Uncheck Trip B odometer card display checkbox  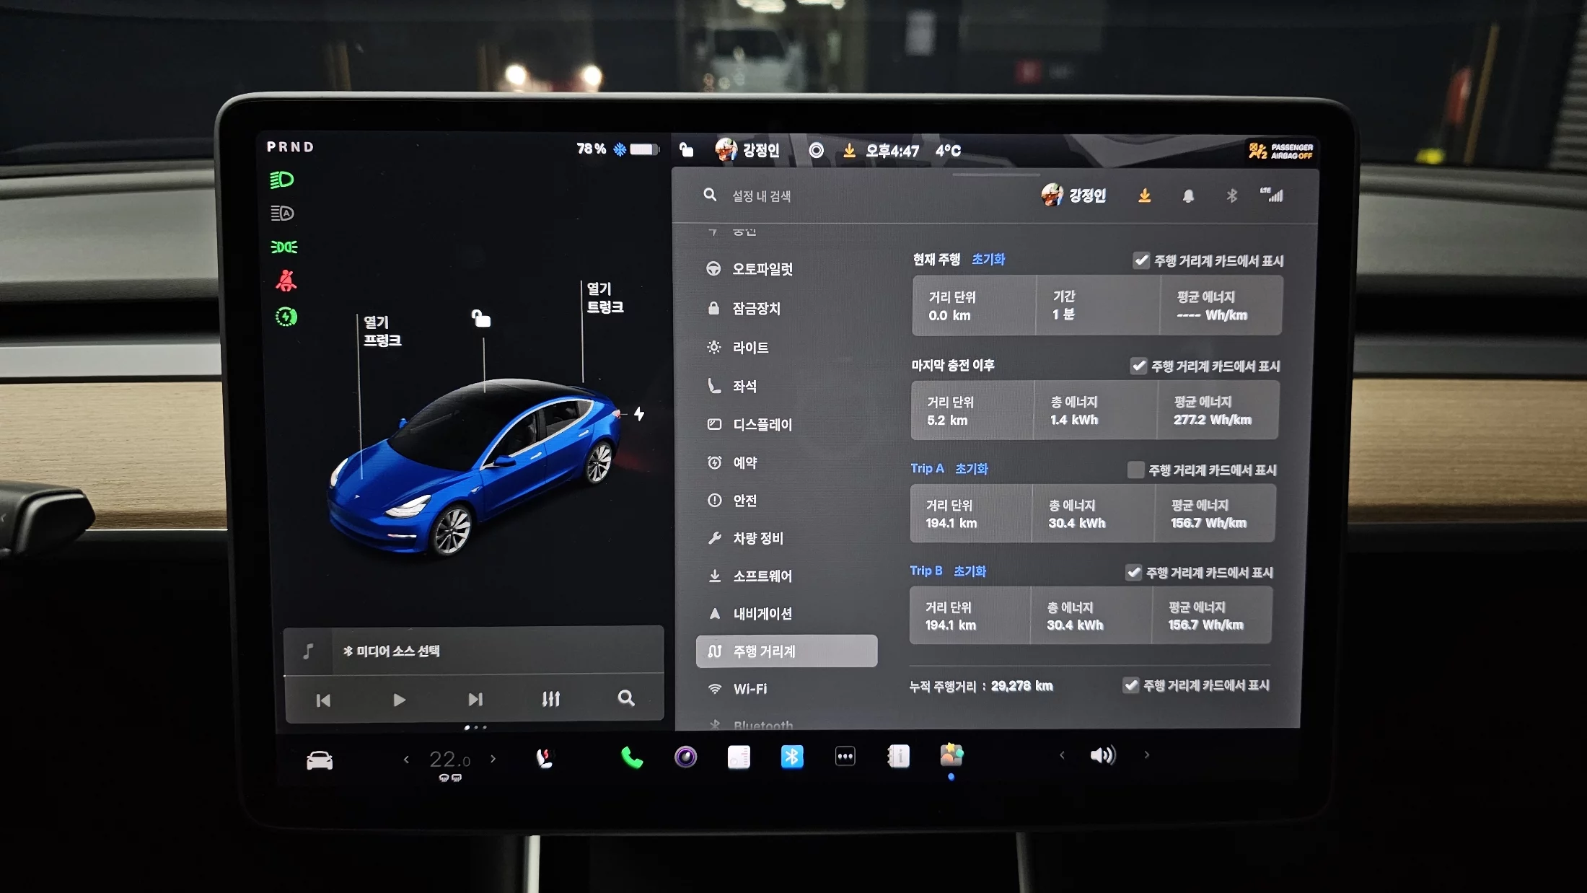coord(1133,573)
